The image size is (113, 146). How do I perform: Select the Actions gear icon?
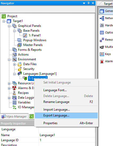point(15,55)
